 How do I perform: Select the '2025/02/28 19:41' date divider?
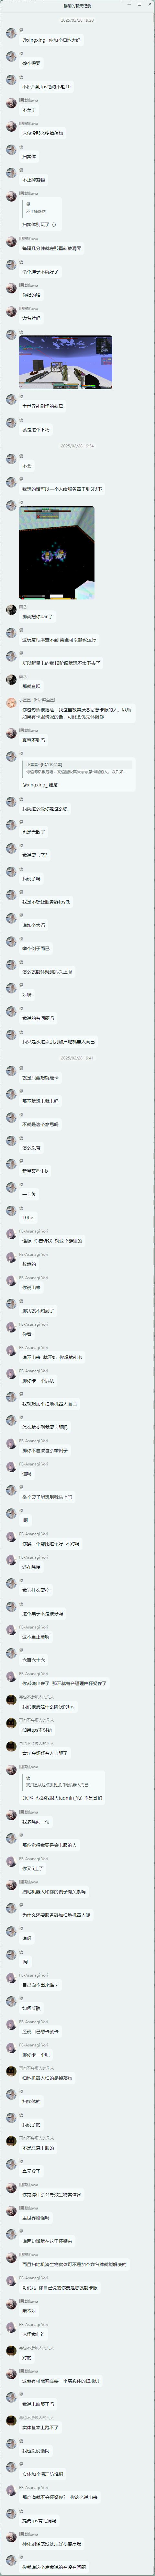(77, 1057)
